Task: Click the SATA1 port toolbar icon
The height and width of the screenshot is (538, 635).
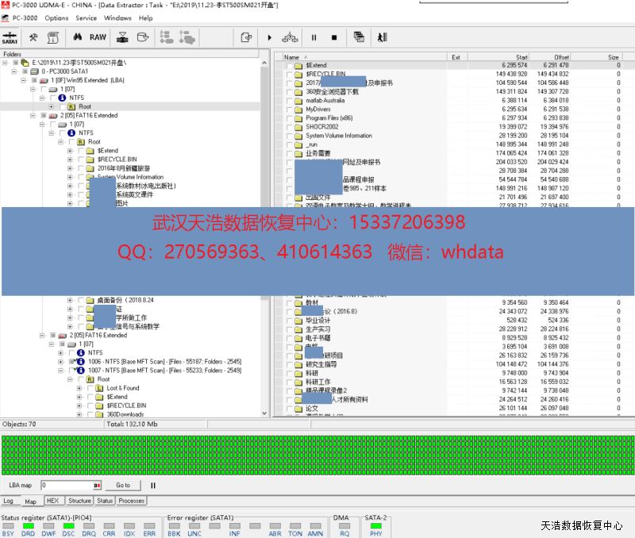Action: tap(10, 37)
